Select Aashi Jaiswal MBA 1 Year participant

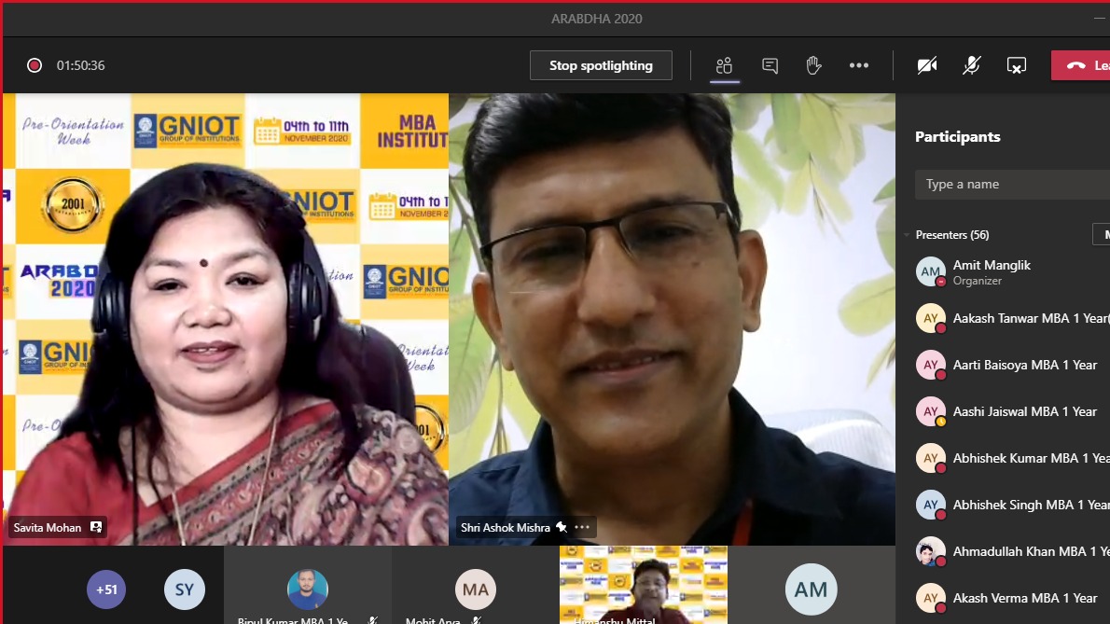[1024, 411]
